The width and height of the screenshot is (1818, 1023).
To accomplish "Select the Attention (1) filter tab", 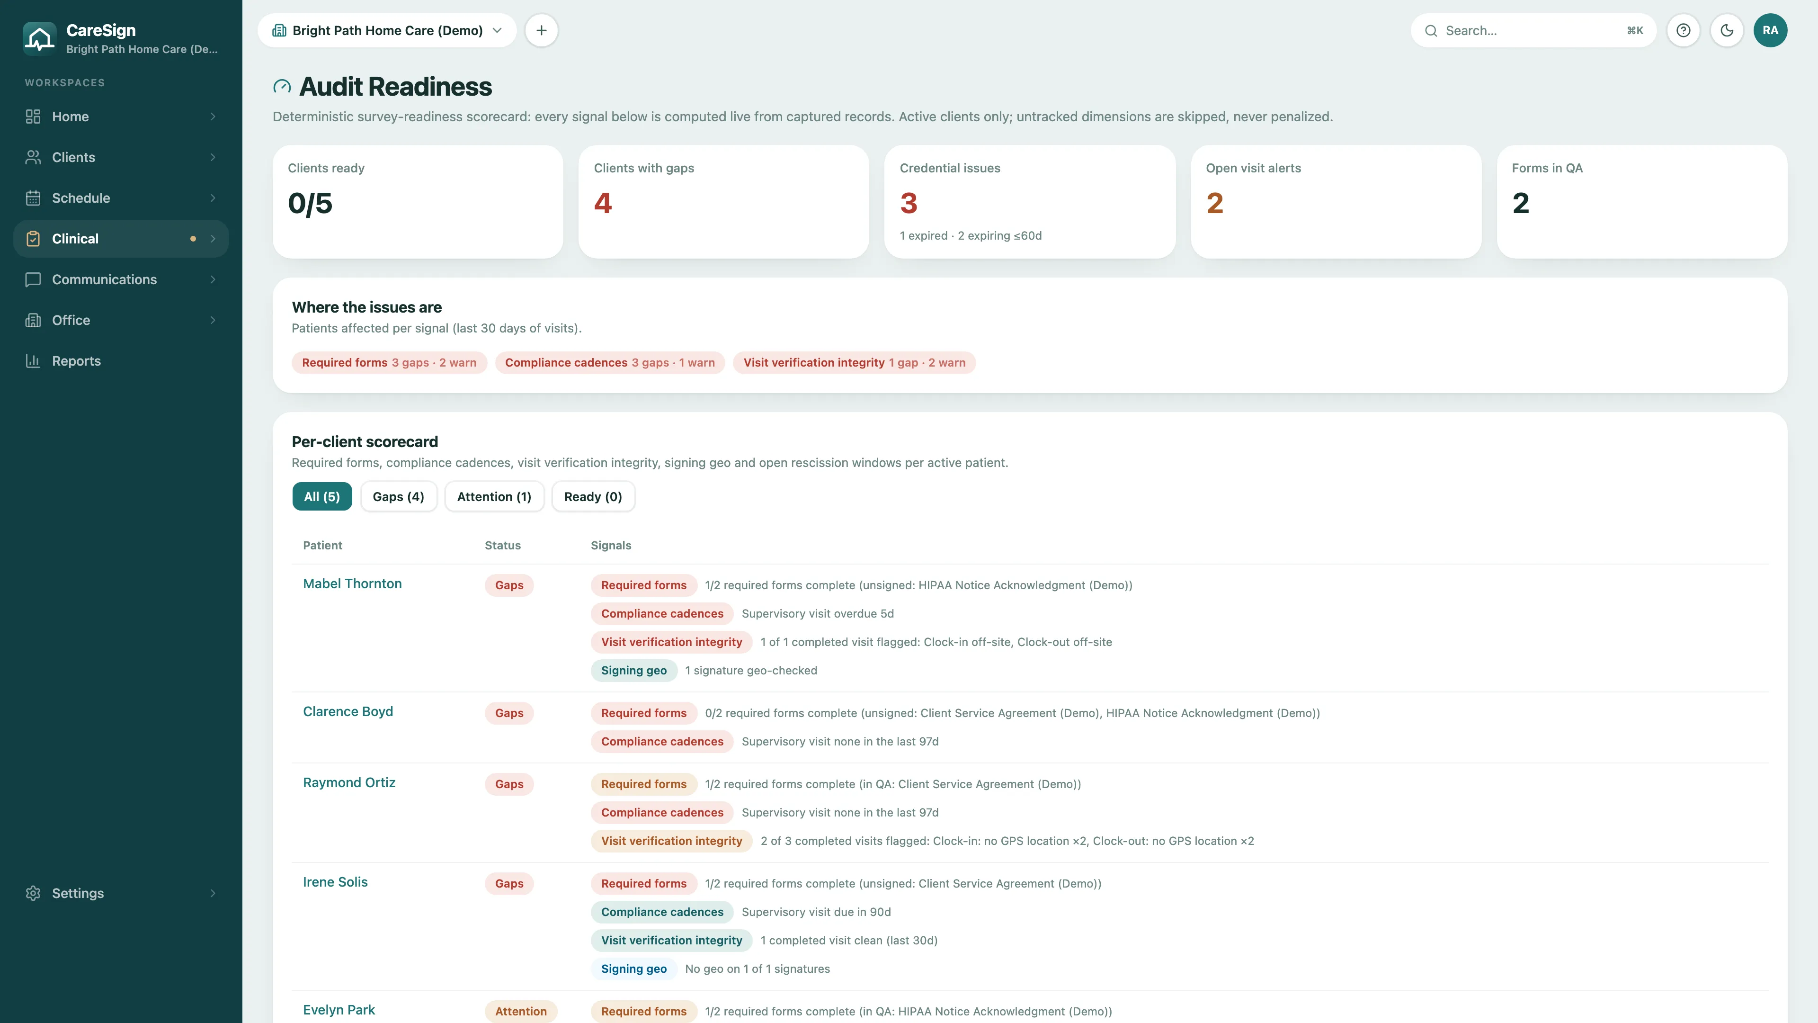I will tap(494, 496).
